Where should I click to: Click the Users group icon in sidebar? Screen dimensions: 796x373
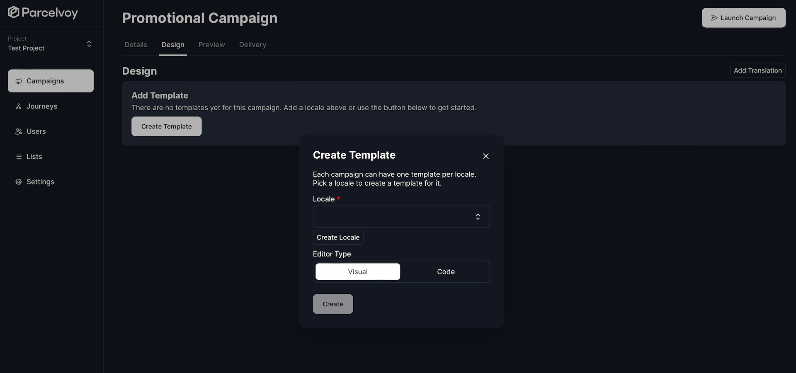click(x=18, y=131)
